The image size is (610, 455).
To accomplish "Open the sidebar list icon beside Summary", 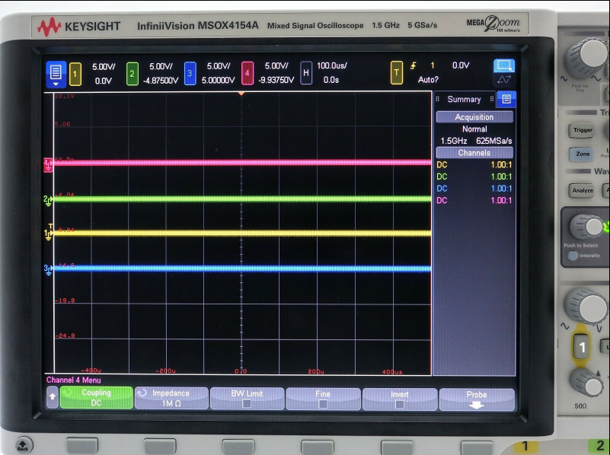I will click(506, 99).
